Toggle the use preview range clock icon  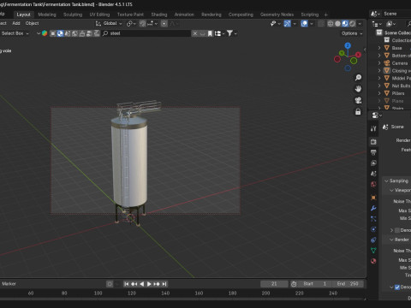point(294,284)
